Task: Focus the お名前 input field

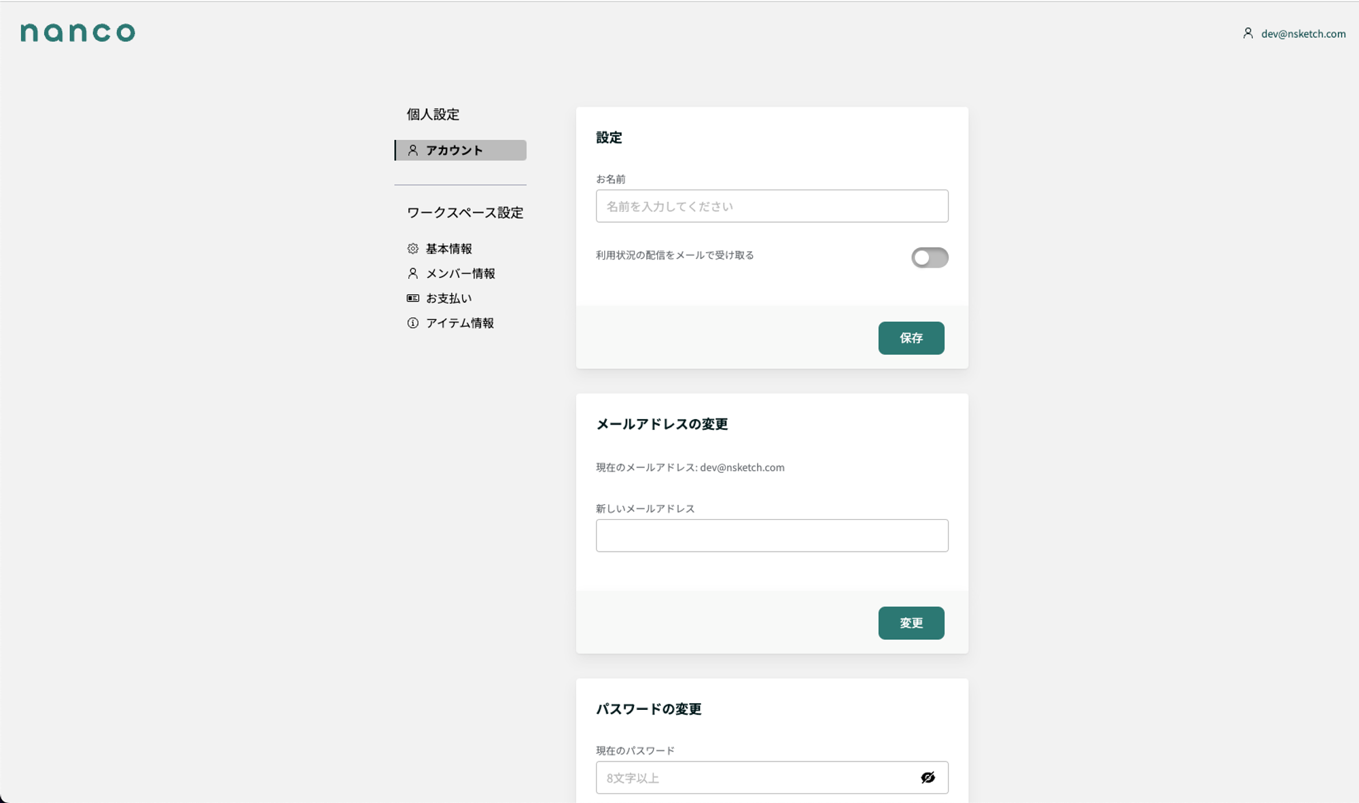Action: click(x=772, y=206)
